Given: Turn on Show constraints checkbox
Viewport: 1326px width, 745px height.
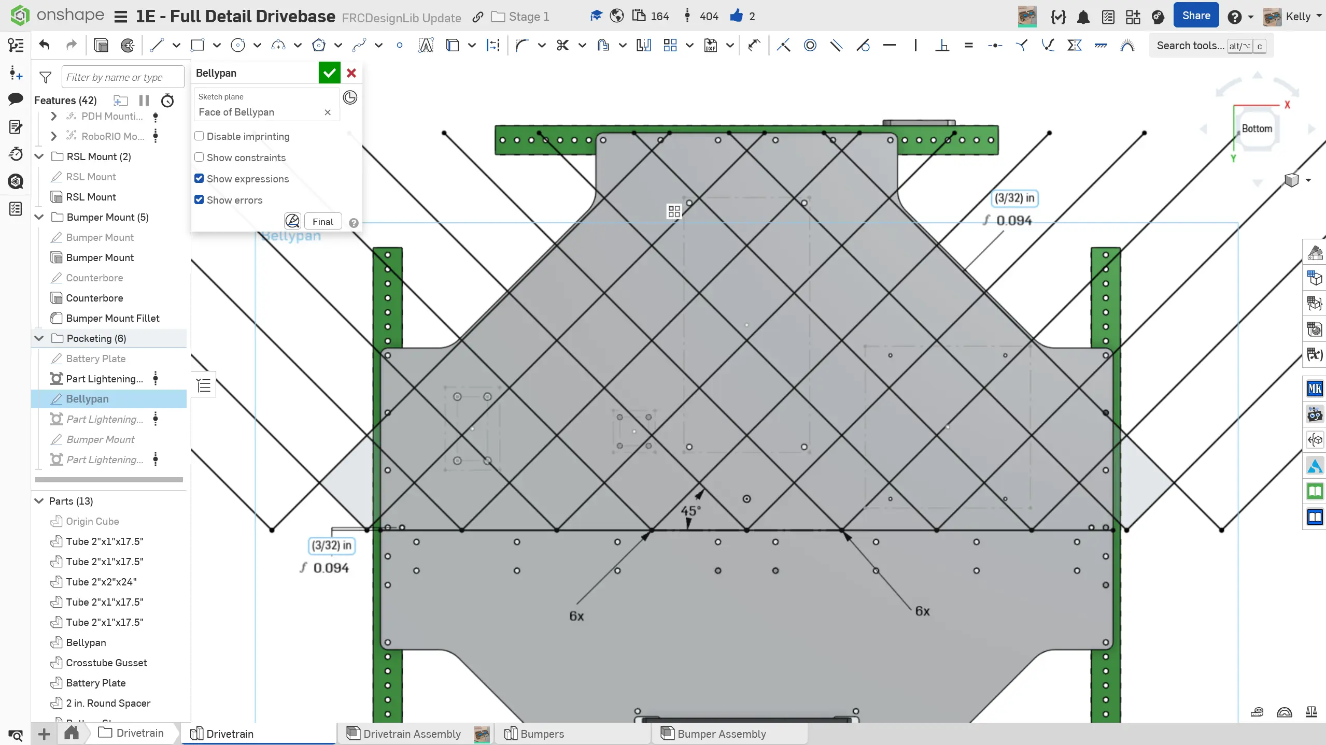Looking at the screenshot, I should (199, 157).
